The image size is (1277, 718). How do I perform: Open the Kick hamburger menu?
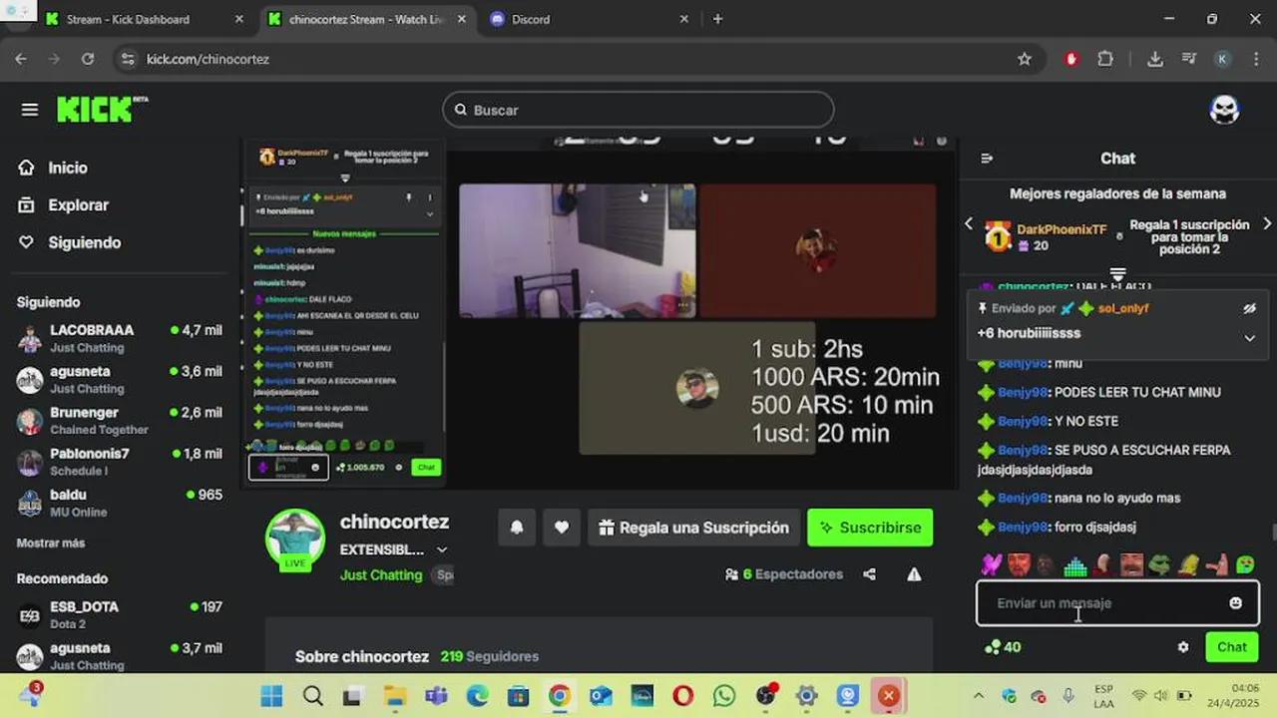point(29,110)
